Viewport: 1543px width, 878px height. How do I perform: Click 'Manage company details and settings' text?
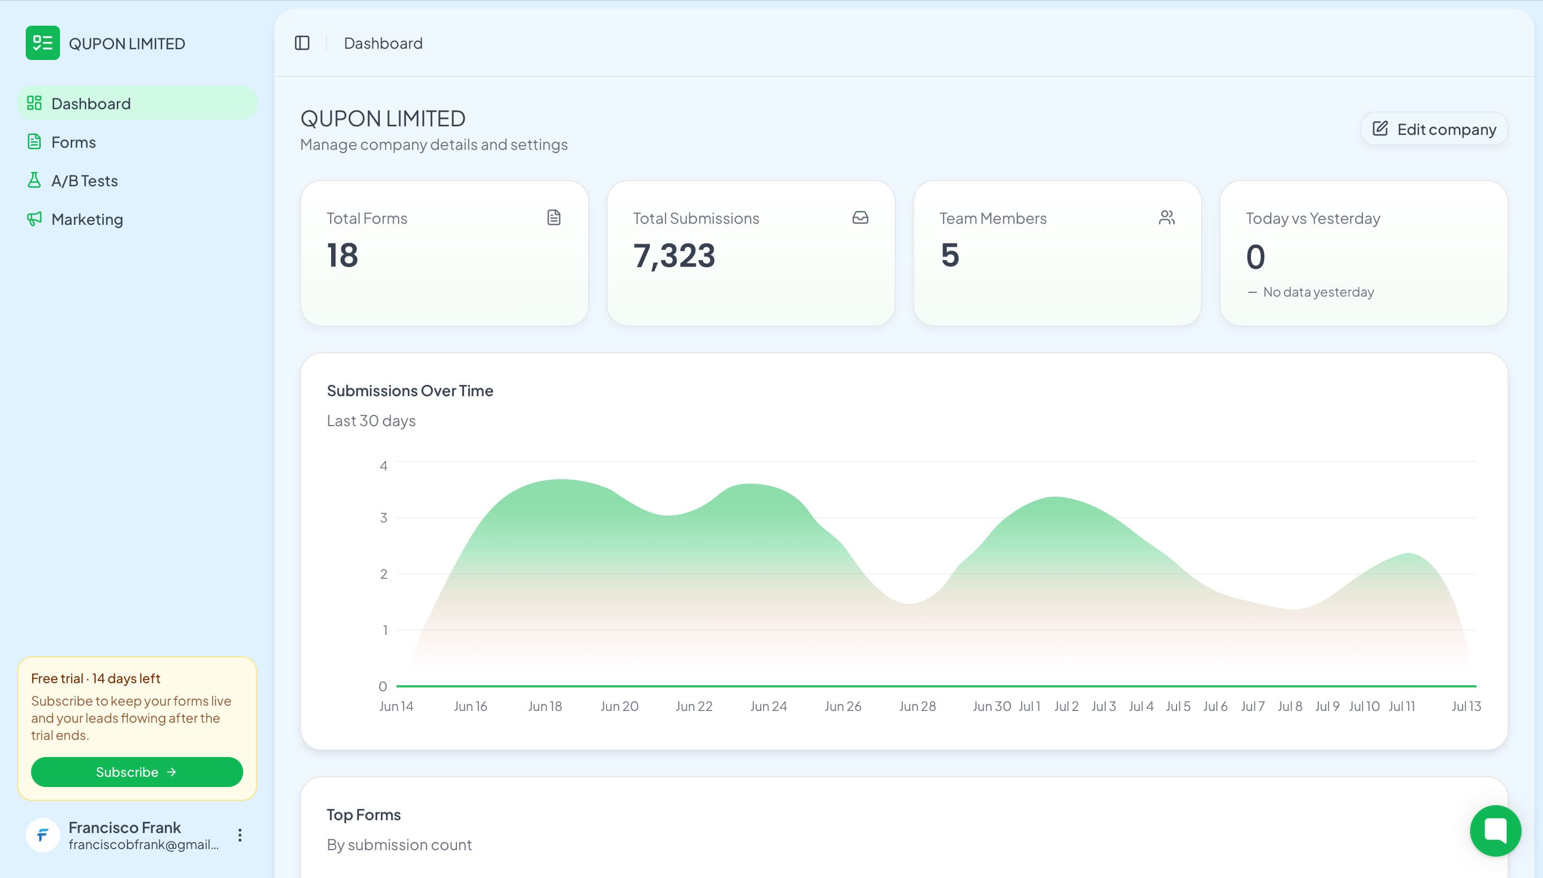[434, 145]
